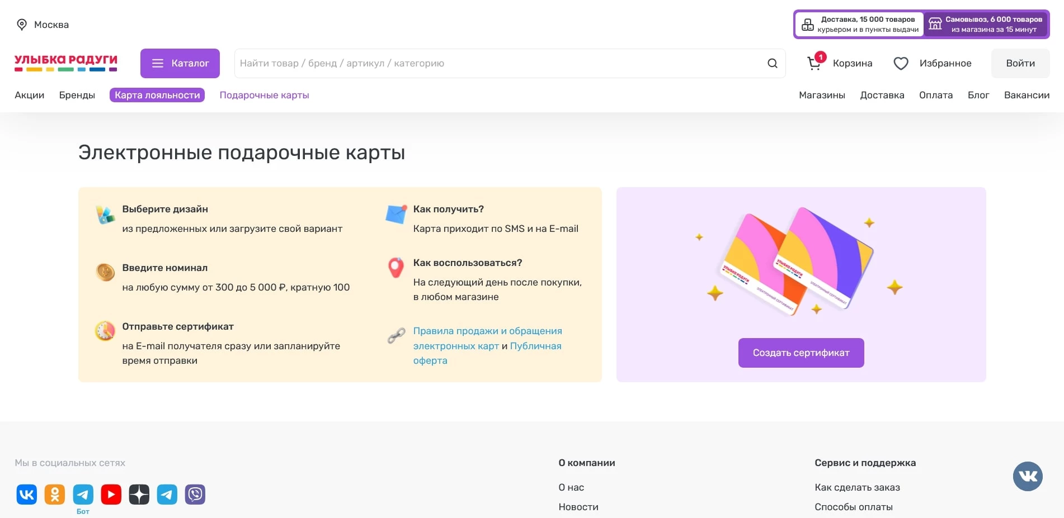This screenshot has width=1064, height=518.
Task: Click the search magnifier icon
Action: click(773, 63)
